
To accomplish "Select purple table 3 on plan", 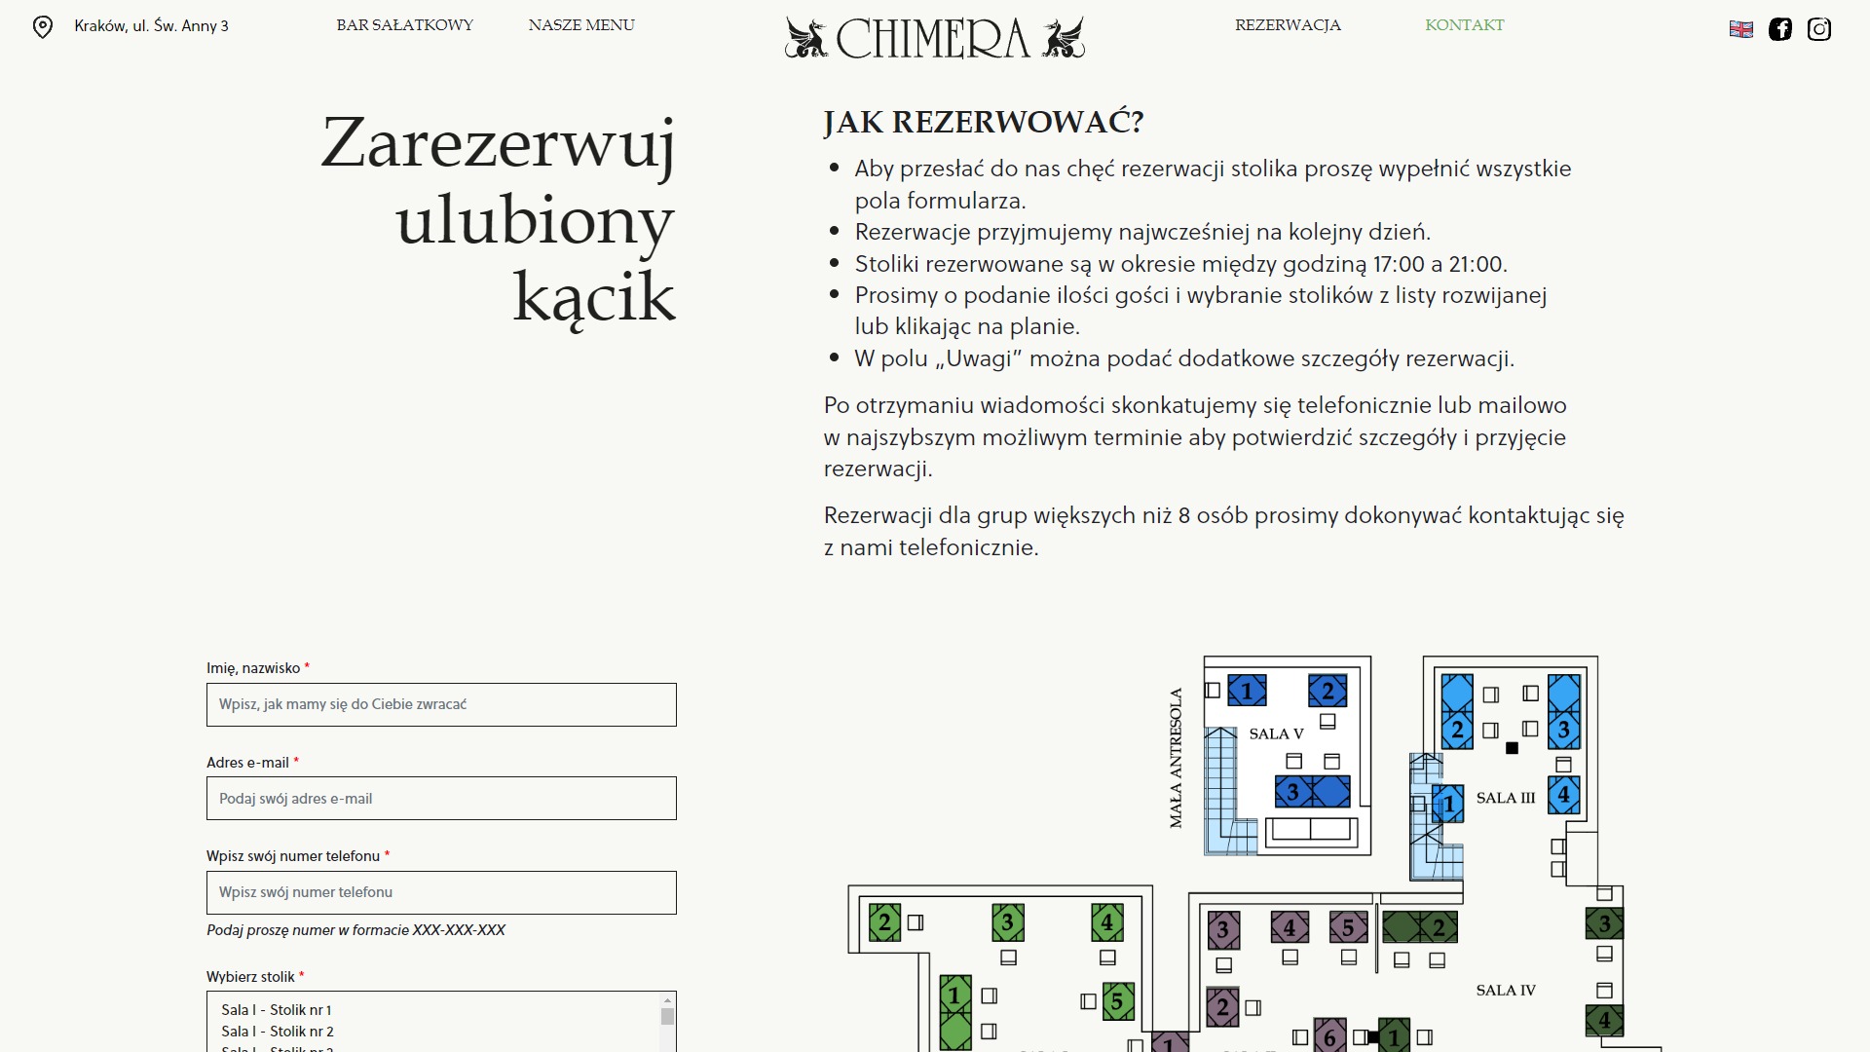I will tap(1224, 930).
